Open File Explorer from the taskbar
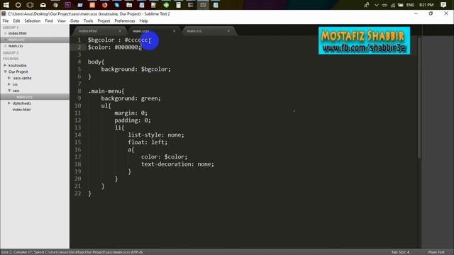 129,5
